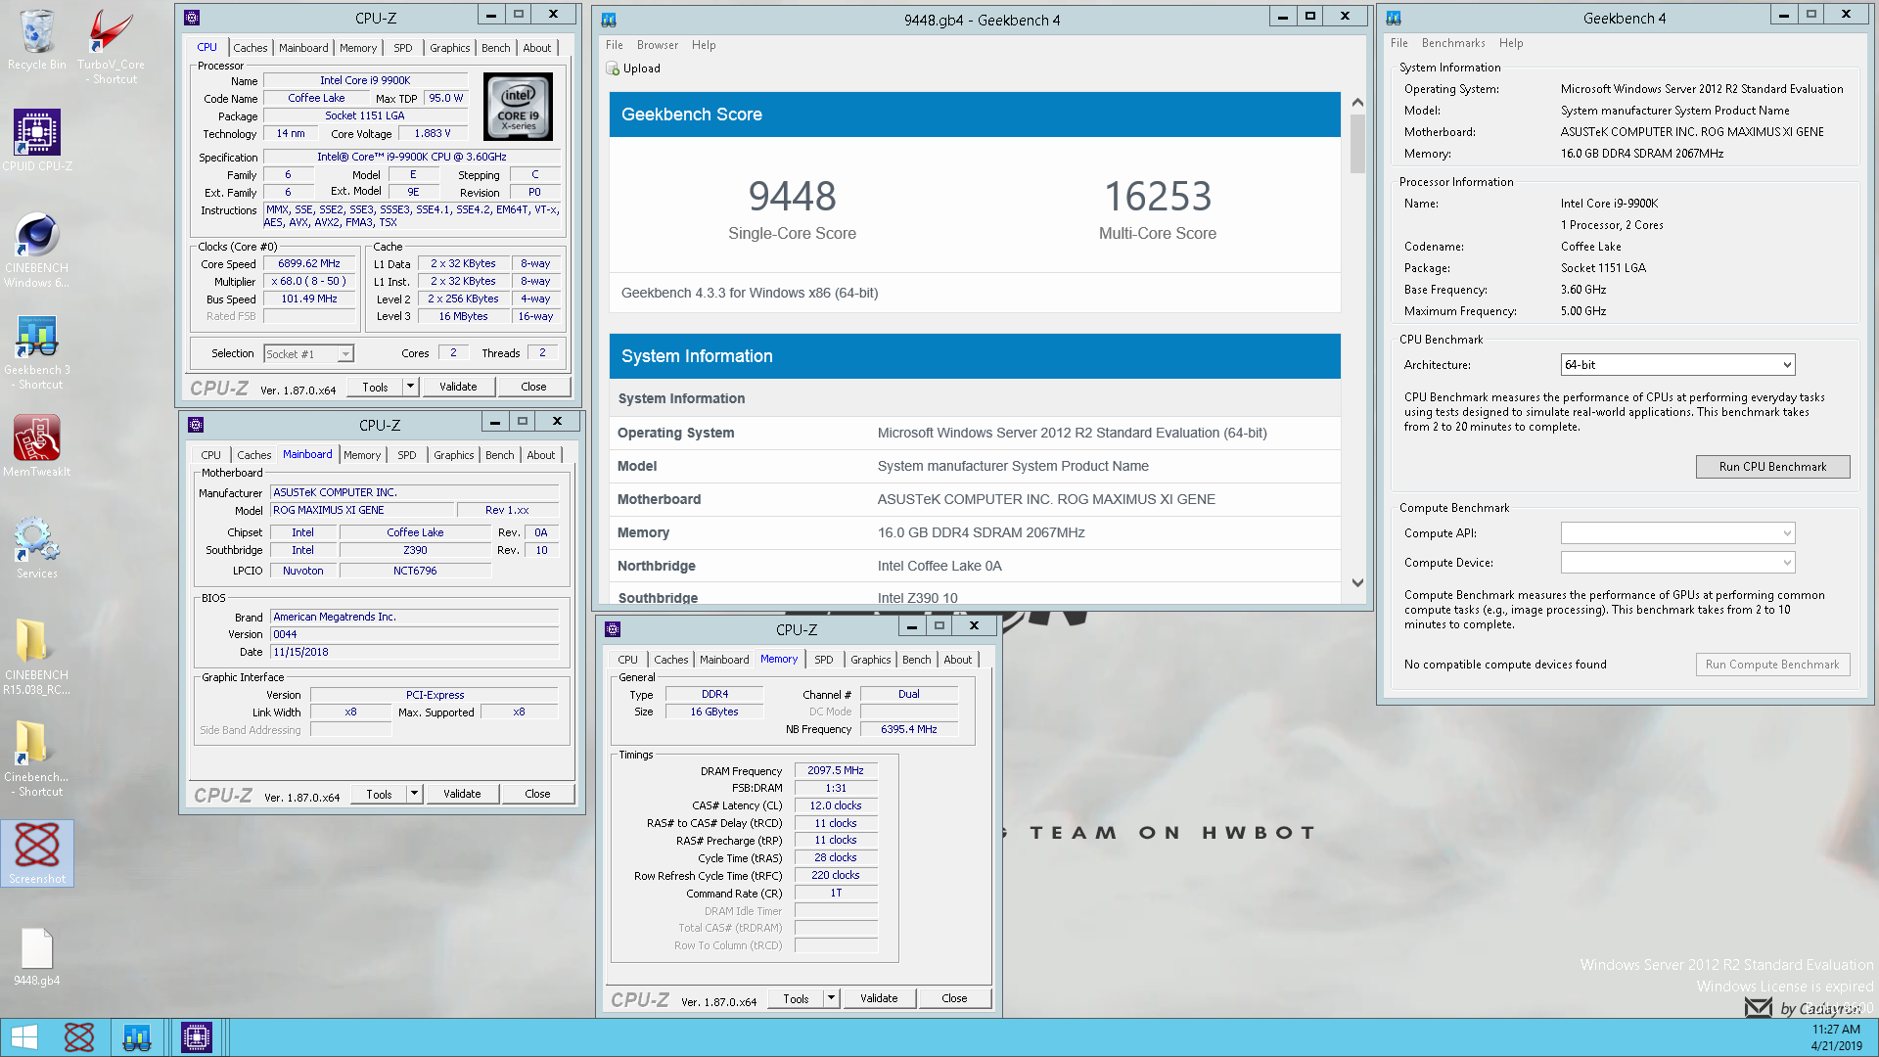Expand Tools dropdown arrow in Memory window
Image resolution: width=1879 pixels, height=1057 pixels.
(832, 998)
